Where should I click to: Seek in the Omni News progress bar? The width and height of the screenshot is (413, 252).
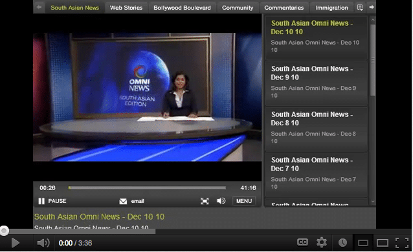[147, 188]
